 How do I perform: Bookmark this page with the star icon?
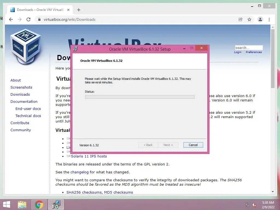point(249,19)
